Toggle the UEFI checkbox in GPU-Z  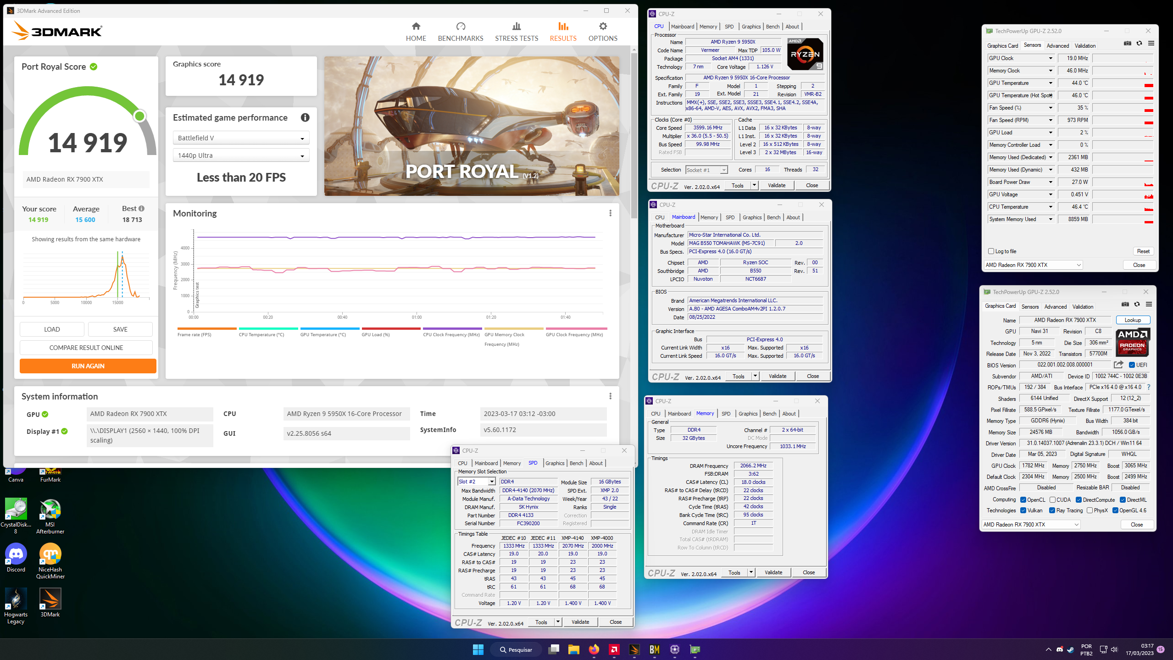(1132, 365)
